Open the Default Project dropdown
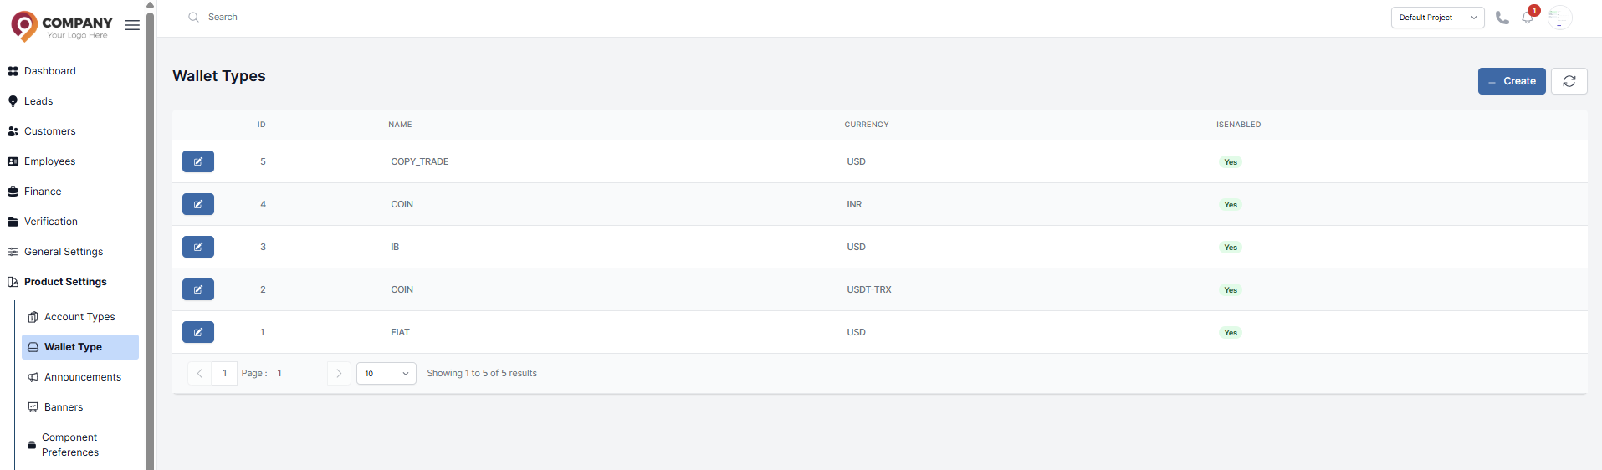This screenshot has height=470, width=1602. [1437, 18]
